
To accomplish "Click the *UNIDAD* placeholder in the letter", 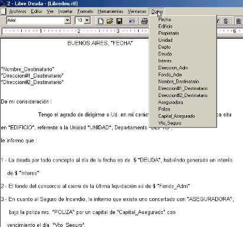I will (100, 128).
